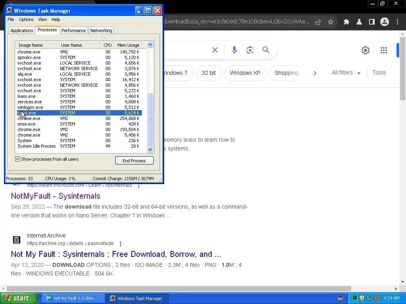Select the Windows XP filter chip
The image size is (406, 304).
coord(245,73)
